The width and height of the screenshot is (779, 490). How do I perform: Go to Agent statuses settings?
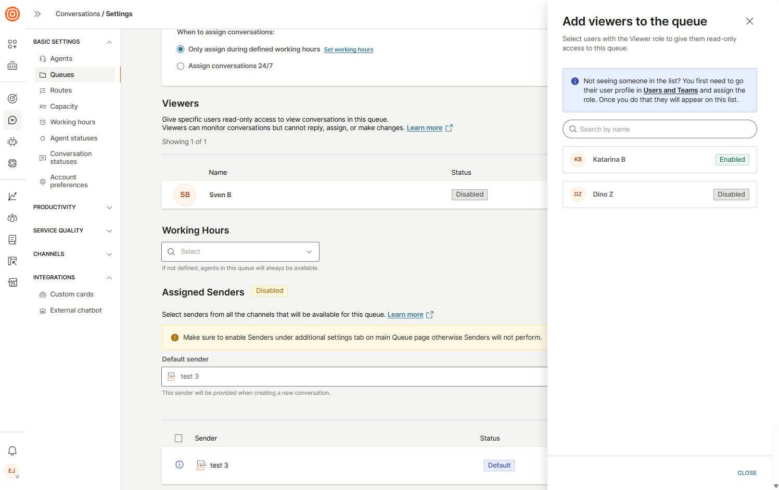pyautogui.click(x=74, y=138)
